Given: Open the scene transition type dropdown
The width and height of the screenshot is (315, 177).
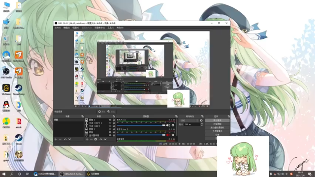Looking at the screenshot, I should click(189, 120).
